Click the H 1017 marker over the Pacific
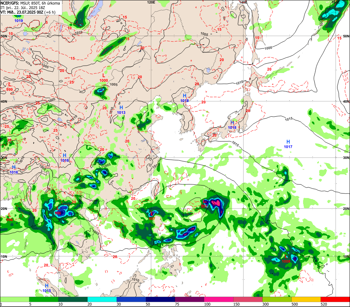This screenshot has height=307, width=350. [x=288, y=144]
